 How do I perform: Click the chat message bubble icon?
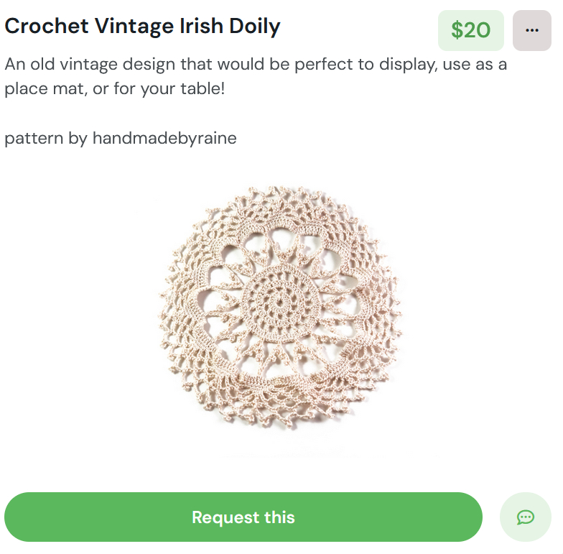point(525,517)
